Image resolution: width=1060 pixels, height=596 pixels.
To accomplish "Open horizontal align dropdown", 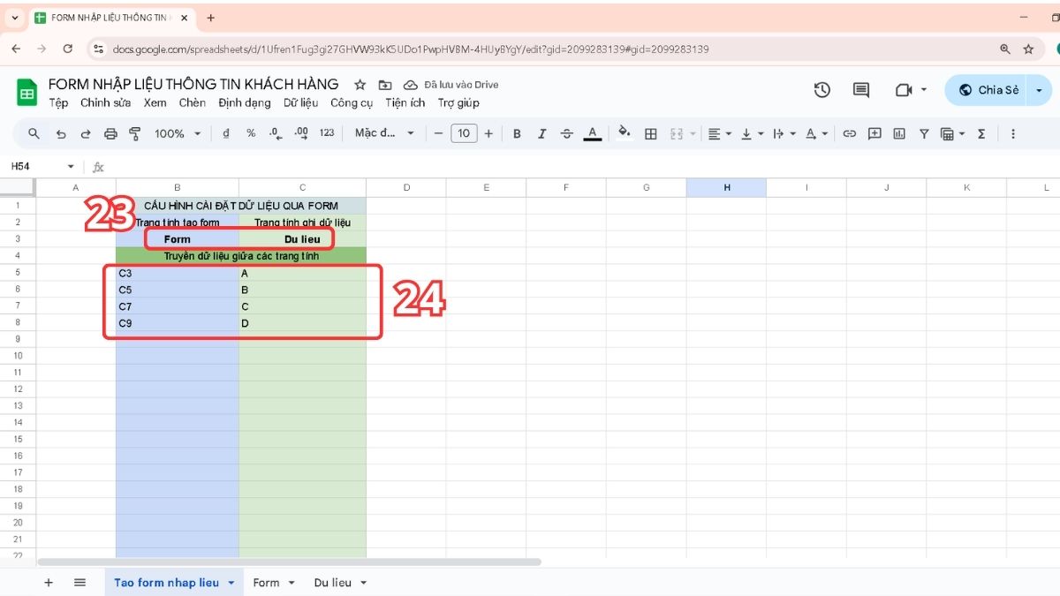I will coord(720,133).
